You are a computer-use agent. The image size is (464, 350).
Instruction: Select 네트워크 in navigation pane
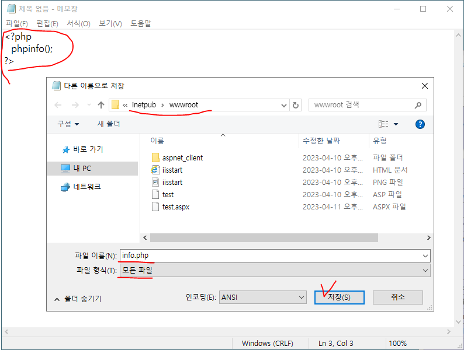(x=87, y=187)
